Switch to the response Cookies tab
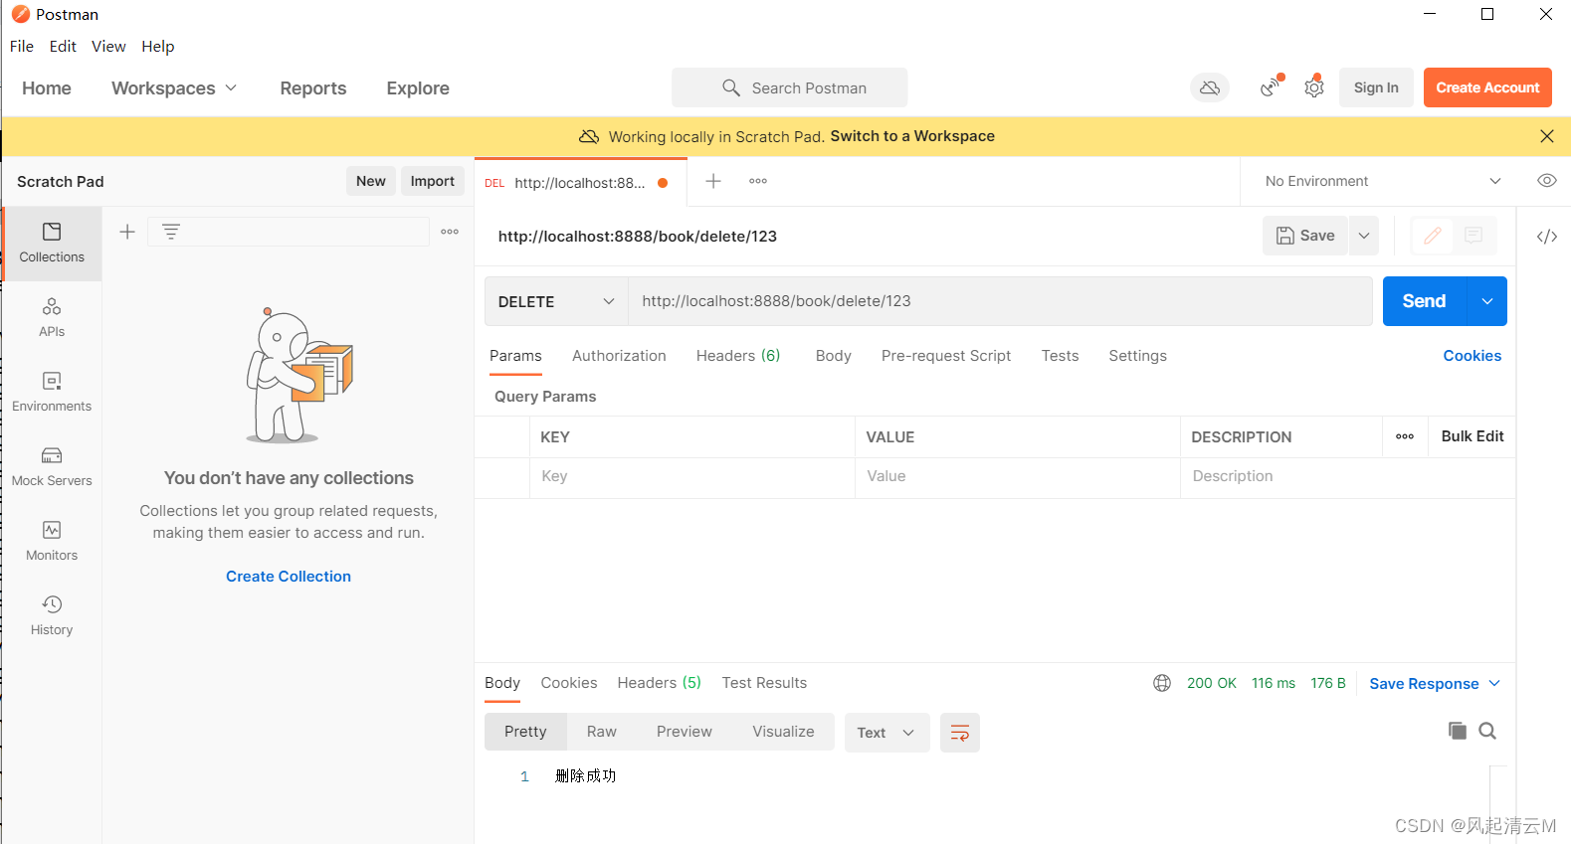The image size is (1571, 844). point(569,683)
